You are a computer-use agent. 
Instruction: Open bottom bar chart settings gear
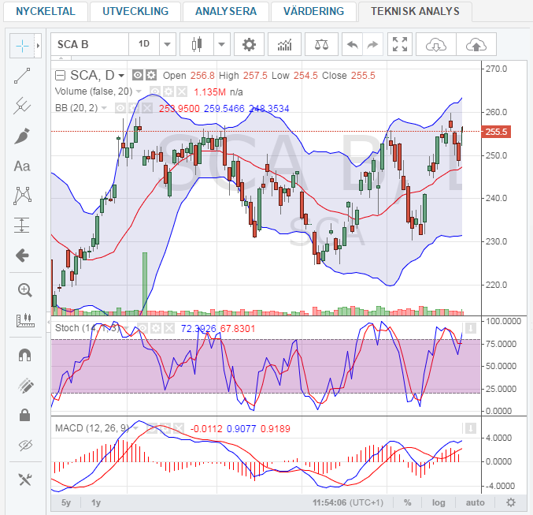pyautogui.click(x=511, y=502)
